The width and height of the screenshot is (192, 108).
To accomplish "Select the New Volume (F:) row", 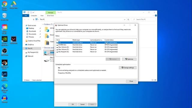I will [x=94, y=49].
